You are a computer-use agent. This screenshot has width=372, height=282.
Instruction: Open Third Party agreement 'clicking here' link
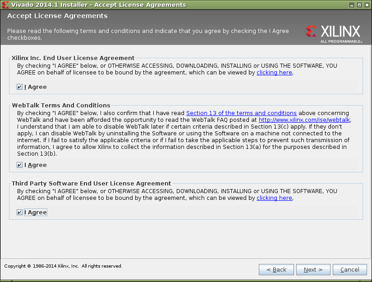(x=274, y=198)
